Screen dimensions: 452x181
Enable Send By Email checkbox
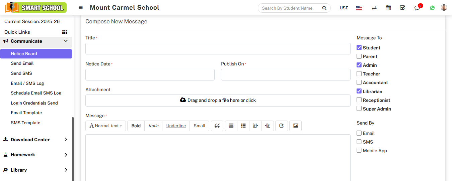(x=359, y=133)
